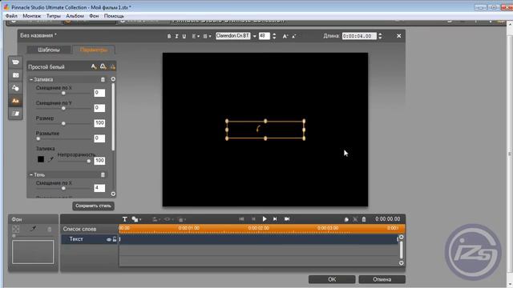Screen dimensions: 513x288
Task: Open the grouping dropdown in timeline toolbar
Action: [168, 219]
